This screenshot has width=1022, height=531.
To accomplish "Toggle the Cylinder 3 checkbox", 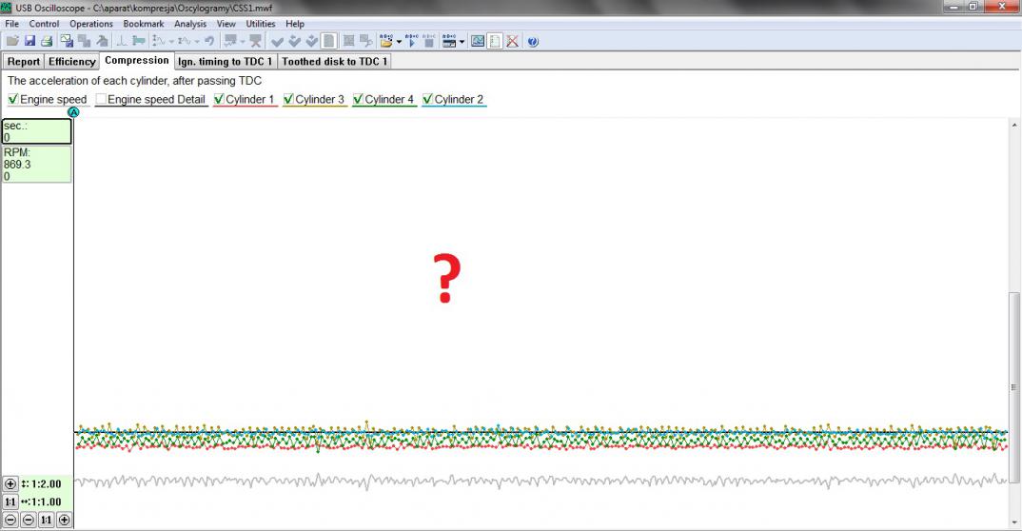I will [288, 100].
